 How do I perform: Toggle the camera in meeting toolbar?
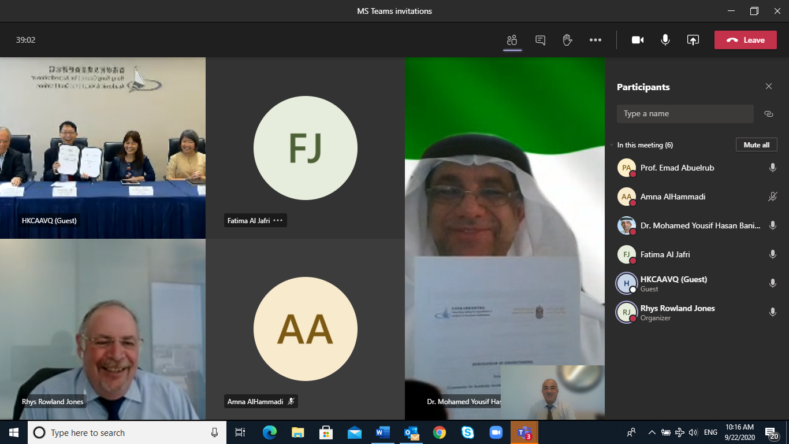coord(638,40)
